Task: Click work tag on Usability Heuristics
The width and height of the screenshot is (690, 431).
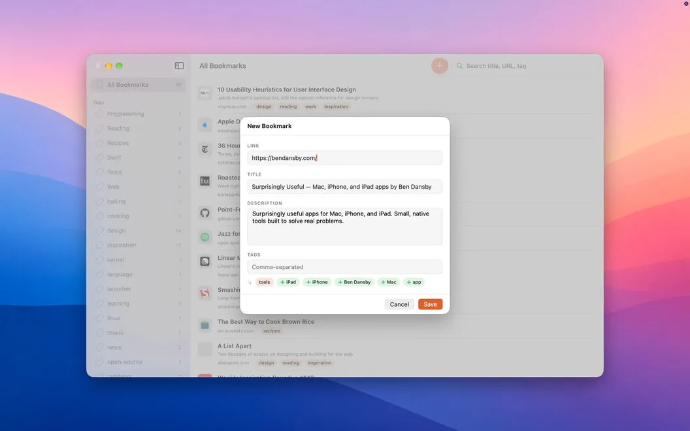Action: pos(310,106)
